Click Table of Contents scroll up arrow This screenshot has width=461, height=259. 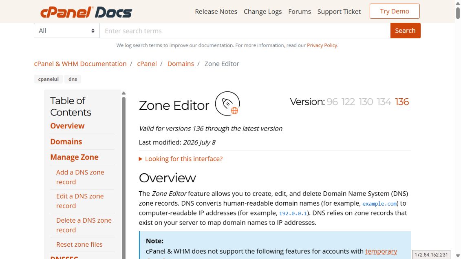[124, 93]
